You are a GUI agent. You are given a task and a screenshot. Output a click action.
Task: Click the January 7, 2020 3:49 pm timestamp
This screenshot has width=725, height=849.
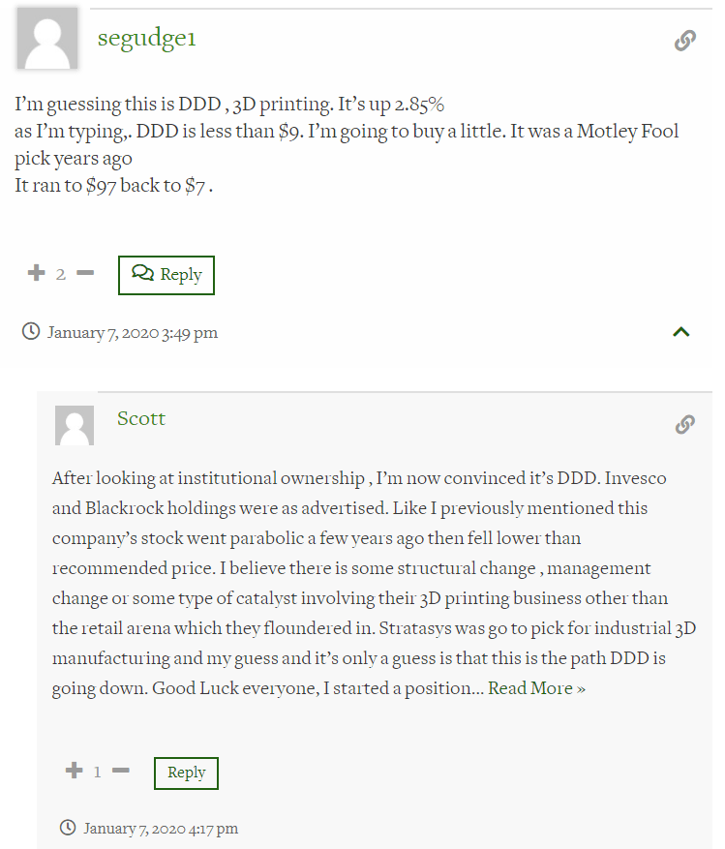tap(132, 332)
